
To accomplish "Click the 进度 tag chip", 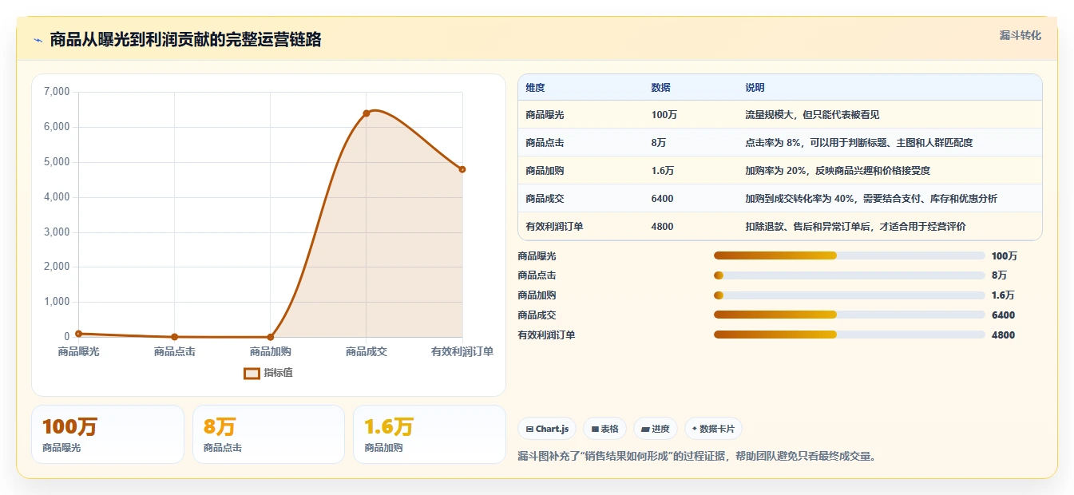I will click(x=655, y=429).
